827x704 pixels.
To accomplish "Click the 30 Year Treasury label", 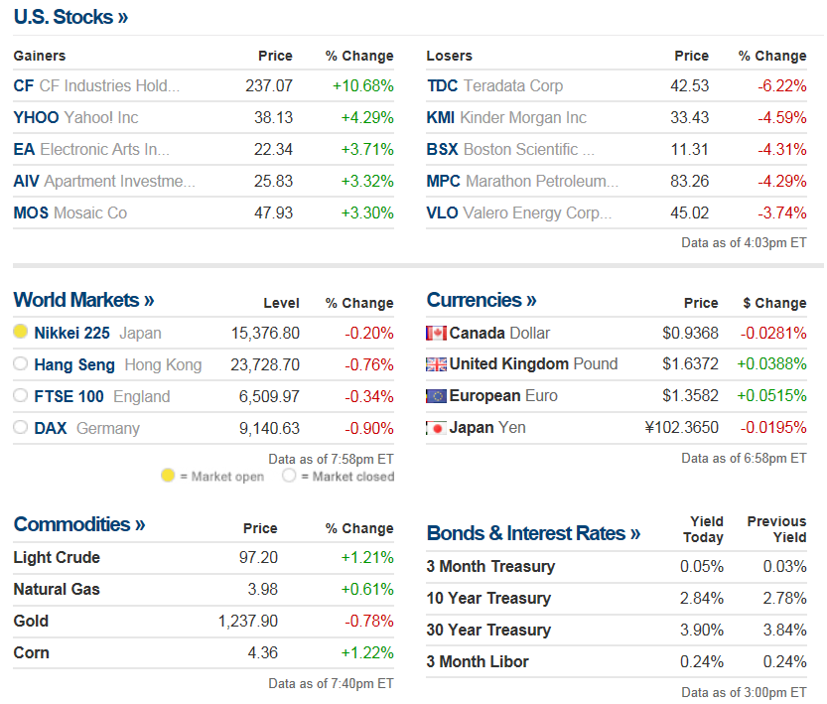I will pos(488,631).
